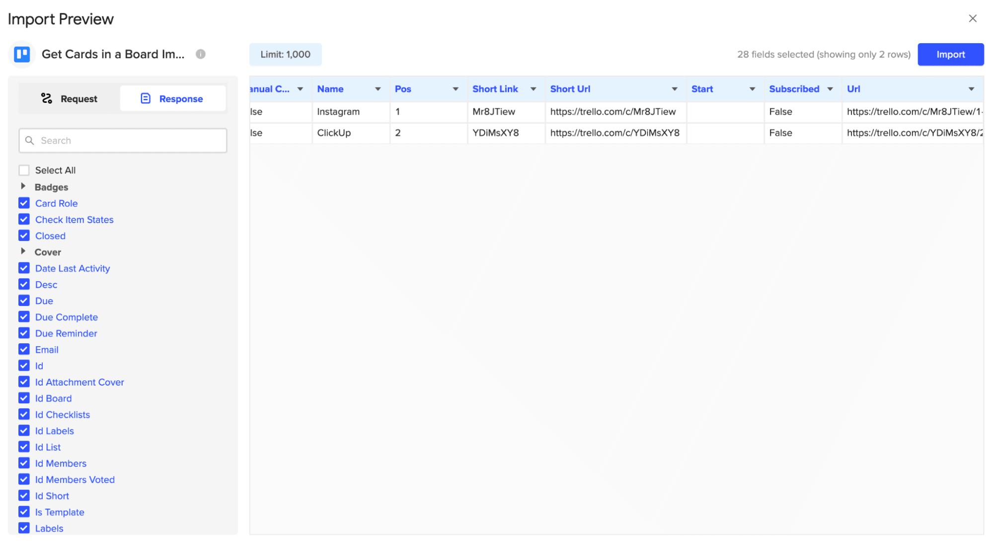993x541 pixels.
Task: Uncheck the Desc field
Action: tap(24, 285)
